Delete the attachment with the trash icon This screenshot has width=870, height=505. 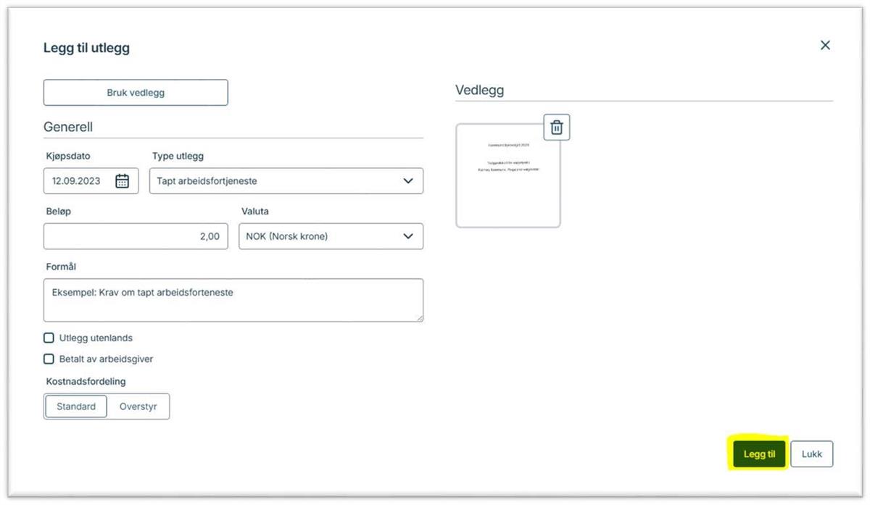click(x=556, y=128)
